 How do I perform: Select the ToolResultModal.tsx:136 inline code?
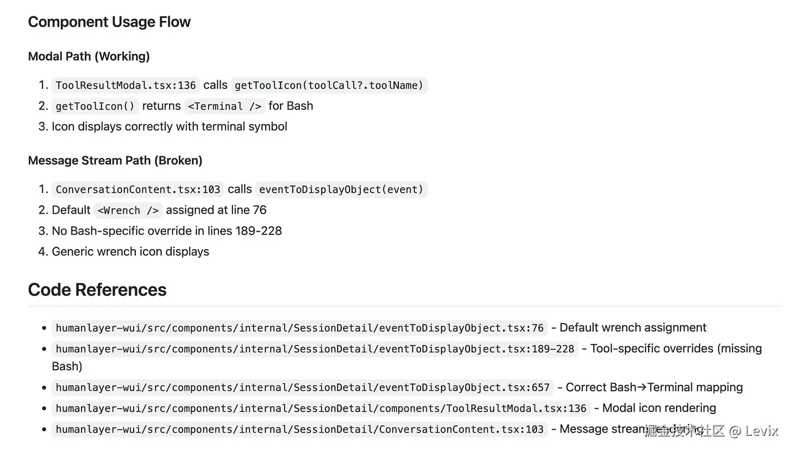tap(125, 85)
